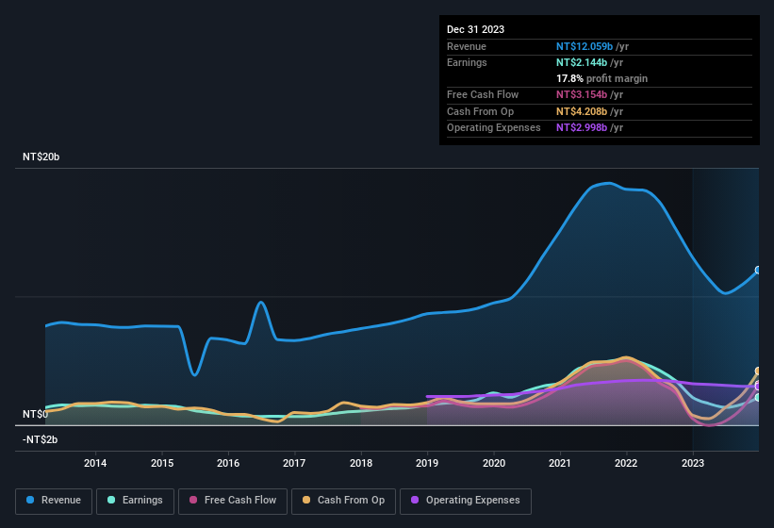Click the NT$3.154b free cash flow value

click(x=582, y=94)
